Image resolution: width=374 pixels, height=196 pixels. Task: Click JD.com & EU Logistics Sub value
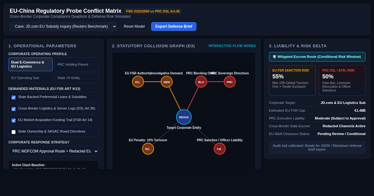(x=343, y=103)
